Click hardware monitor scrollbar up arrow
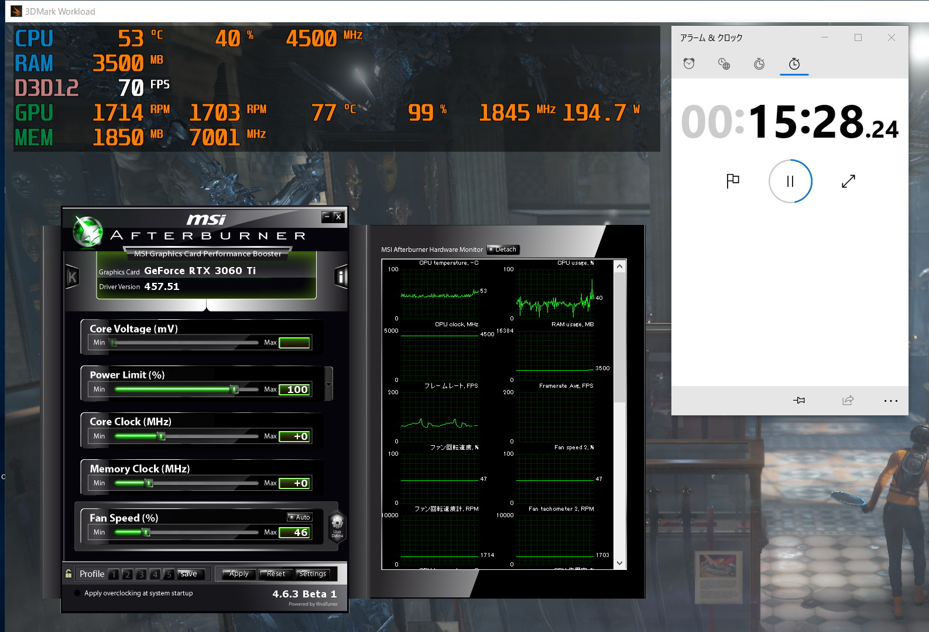 tap(619, 267)
